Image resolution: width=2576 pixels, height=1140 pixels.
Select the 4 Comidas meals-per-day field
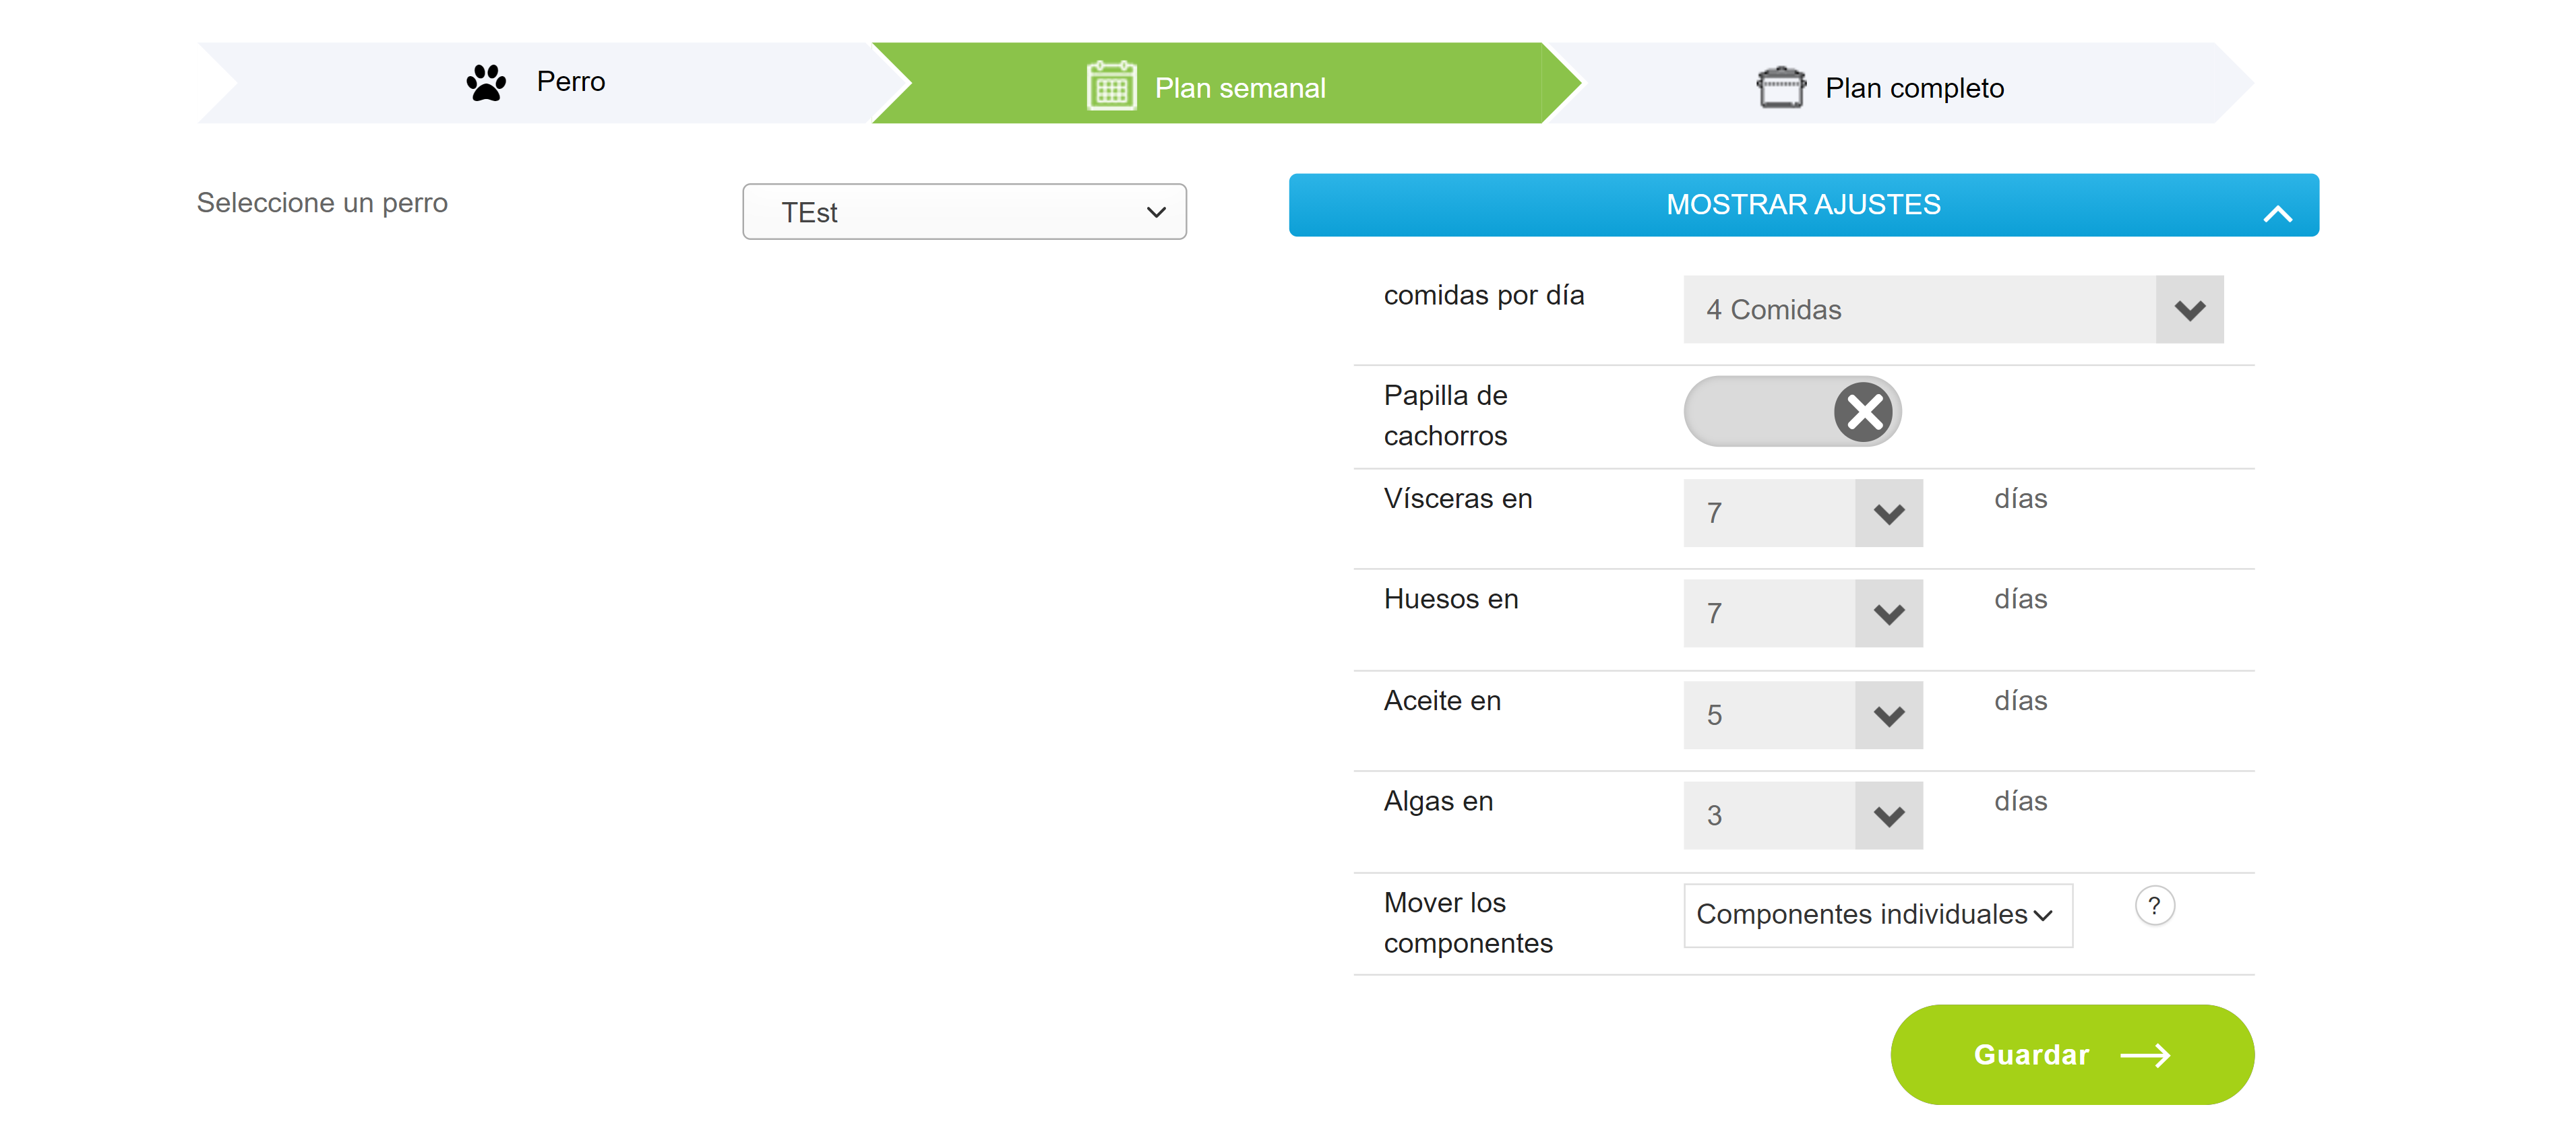1918,310
